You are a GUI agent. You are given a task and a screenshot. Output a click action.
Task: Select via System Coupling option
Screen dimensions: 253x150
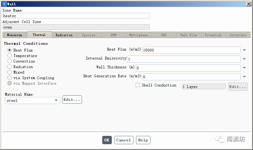point(10,78)
